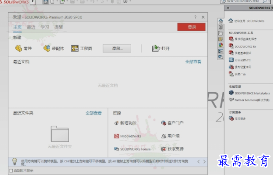Viewport: 273px width, 175px height.
Task: Open 比较我的评分 in tools list
Action: [240, 60]
